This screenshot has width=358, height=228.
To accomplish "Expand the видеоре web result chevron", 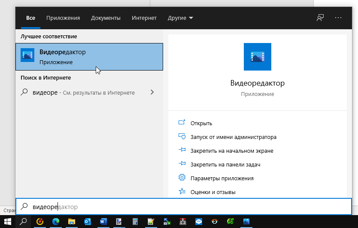I will click(152, 92).
